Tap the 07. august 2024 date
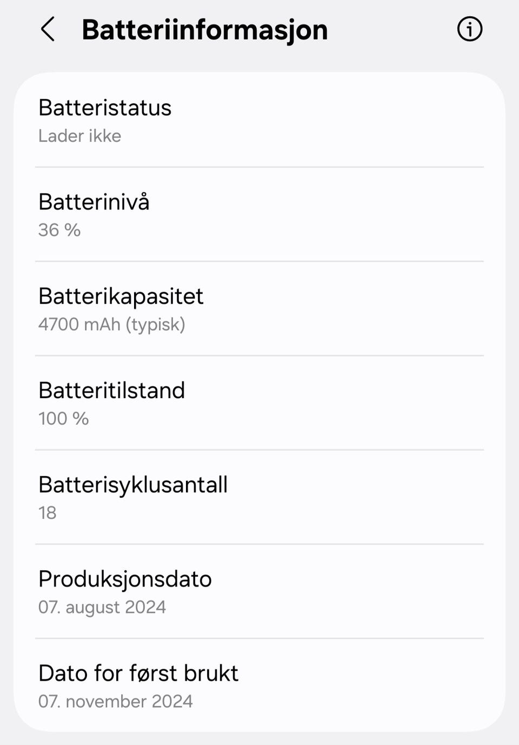This screenshot has height=745, width=519. [102, 608]
